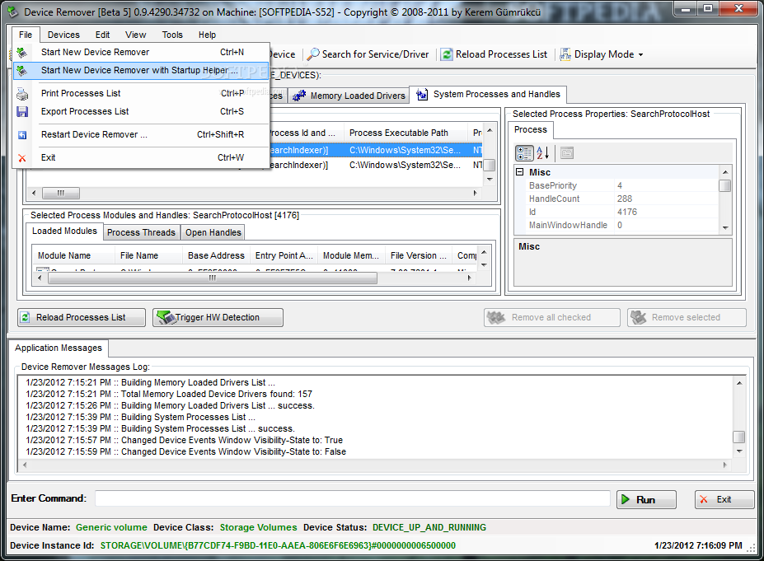Click the messages log vertical scrollbar thumb
The image size is (764, 561).
click(738, 437)
